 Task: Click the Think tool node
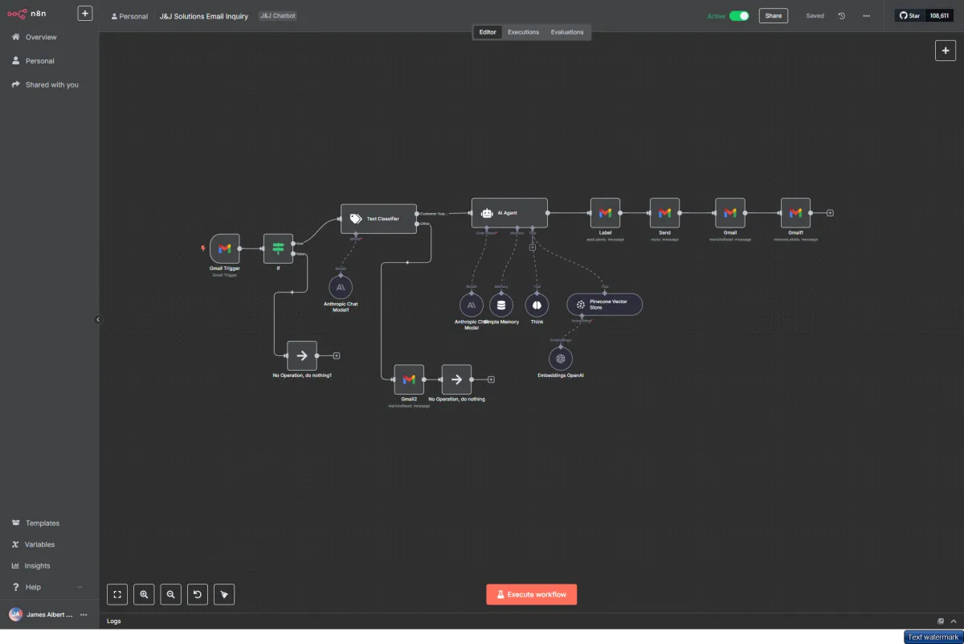pyautogui.click(x=537, y=305)
